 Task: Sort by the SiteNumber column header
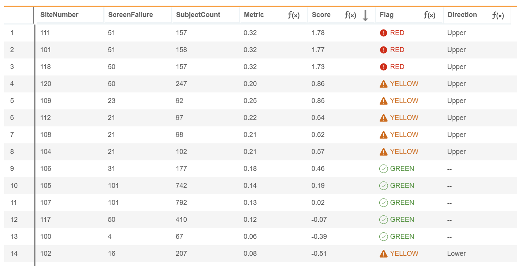tap(59, 15)
